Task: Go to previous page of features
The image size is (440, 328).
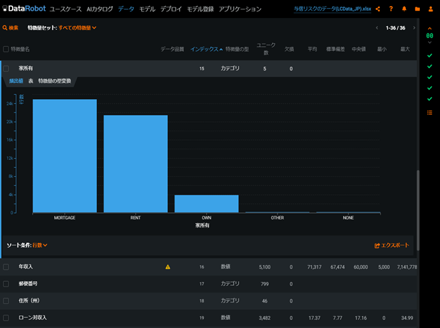Action: (x=377, y=28)
